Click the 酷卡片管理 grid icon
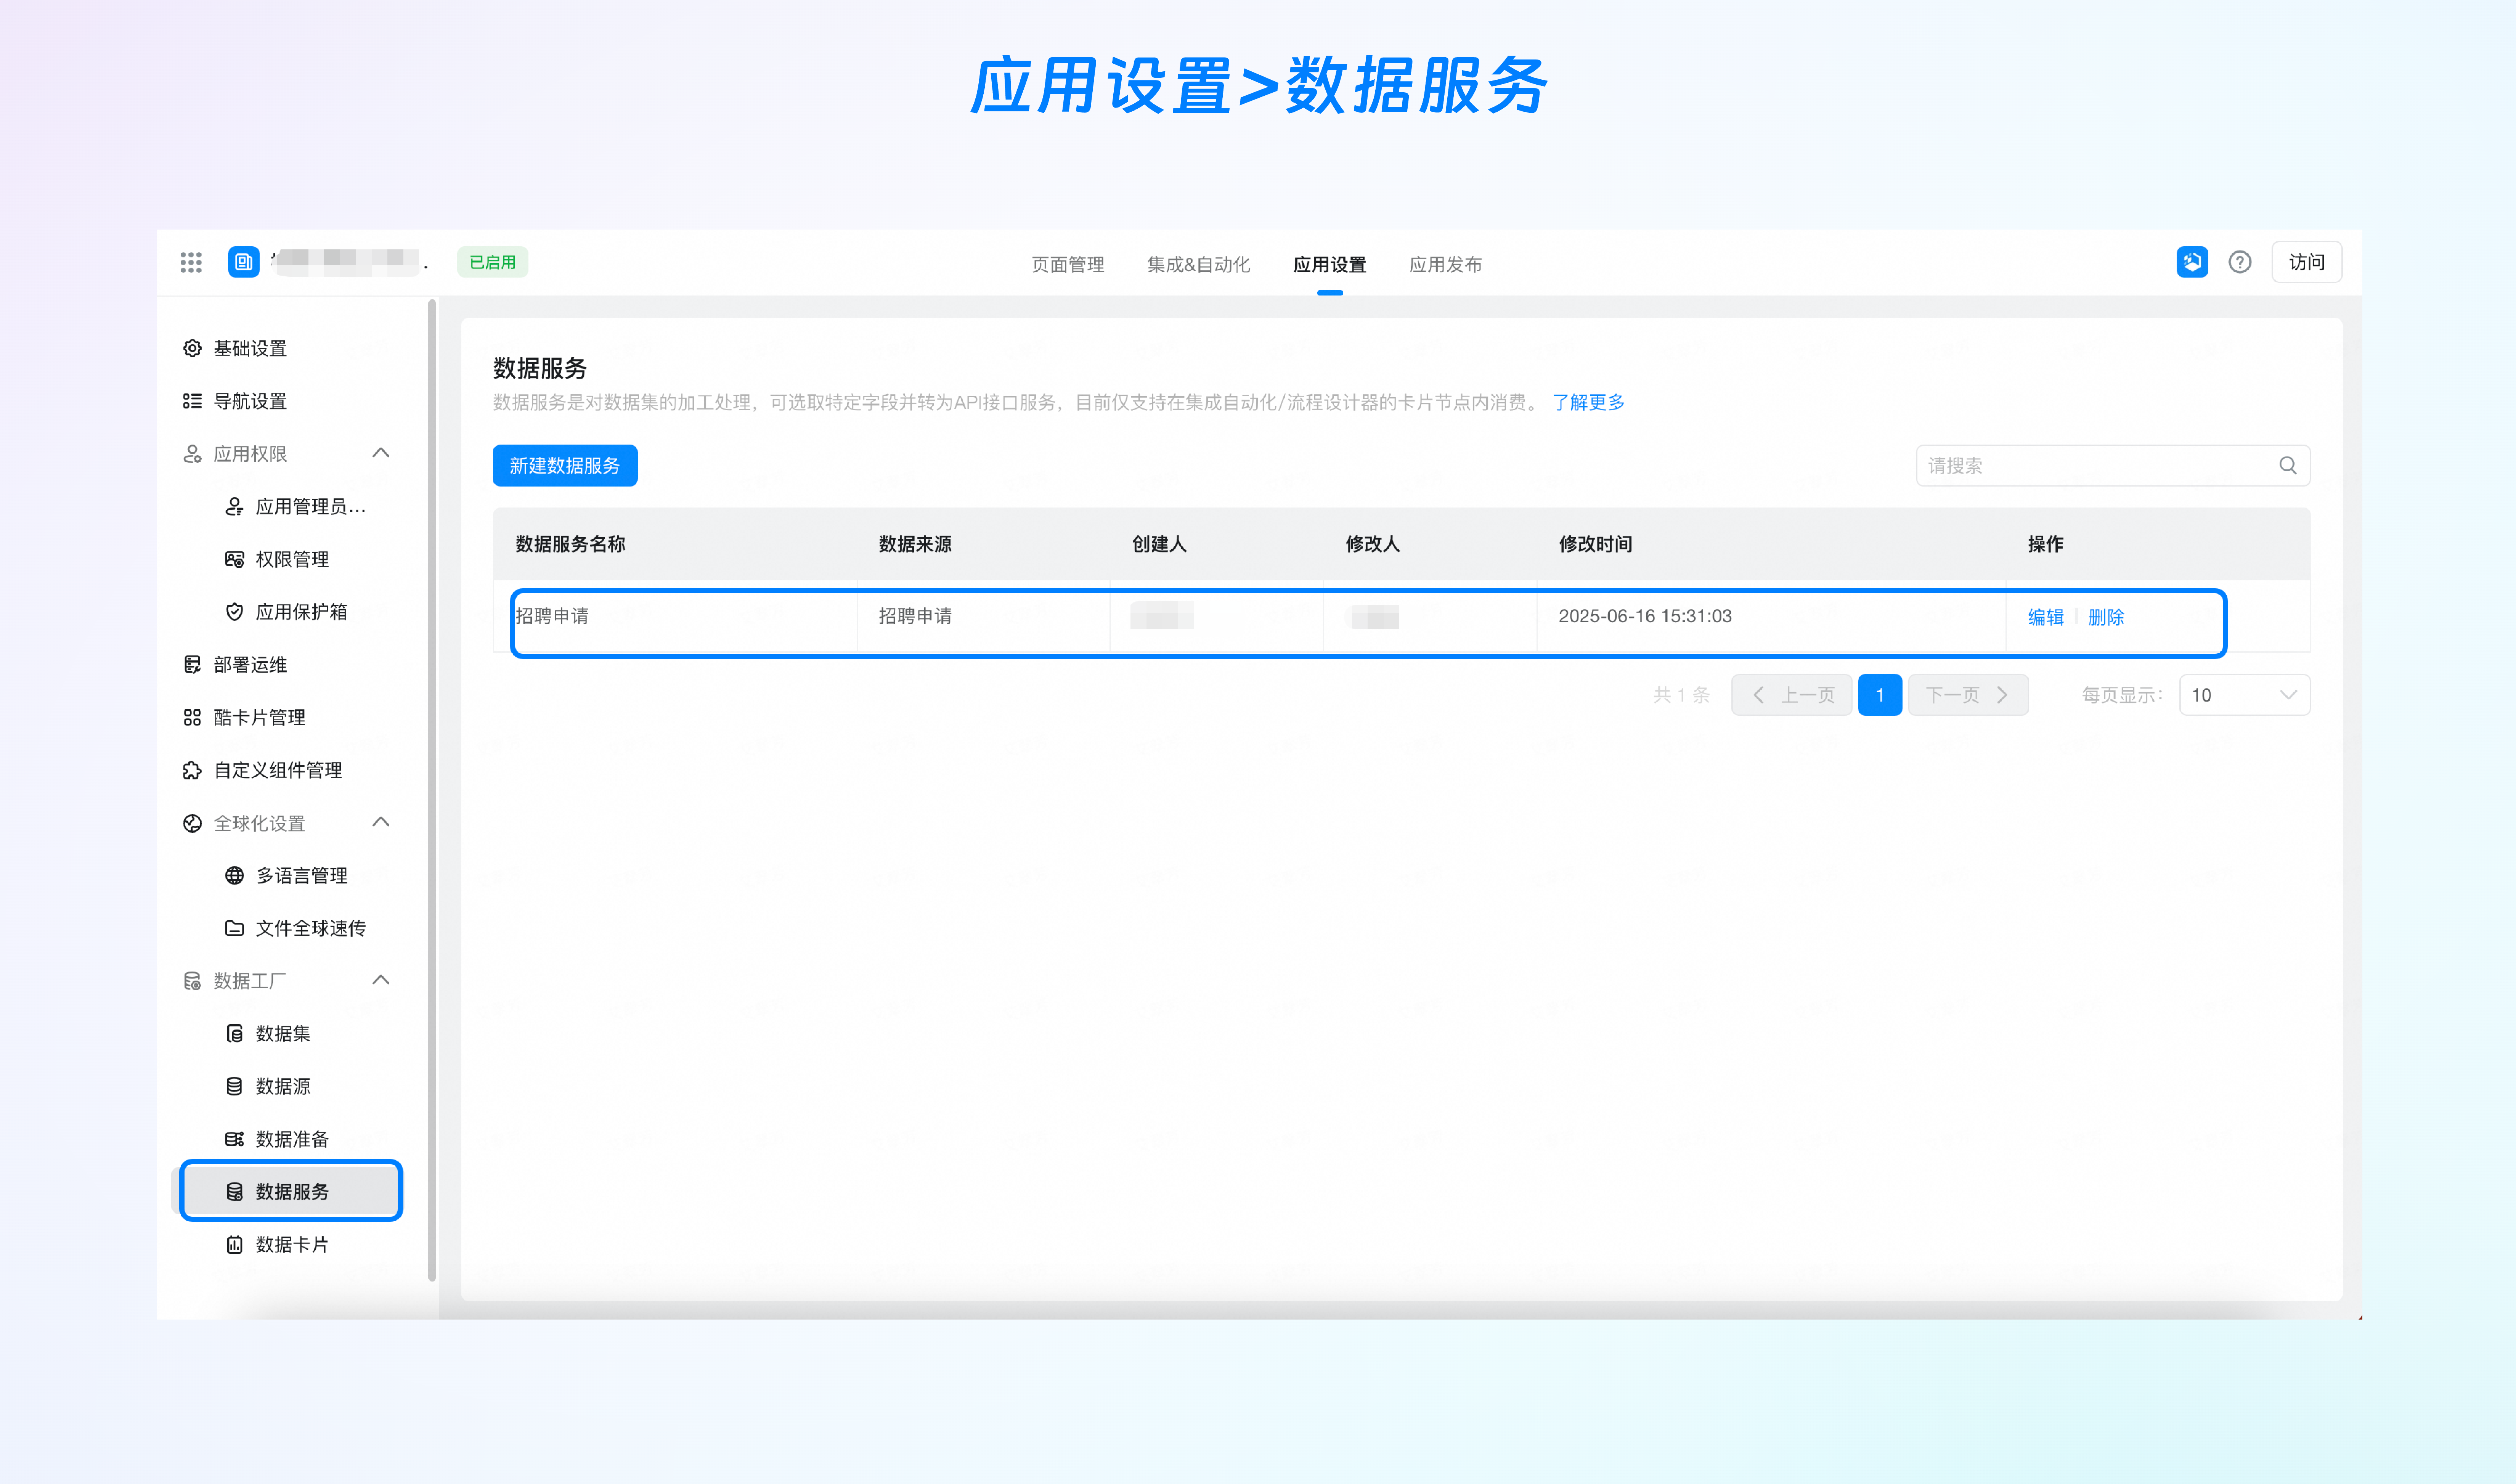This screenshot has height=1484, width=2516. pyautogui.click(x=193, y=717)
